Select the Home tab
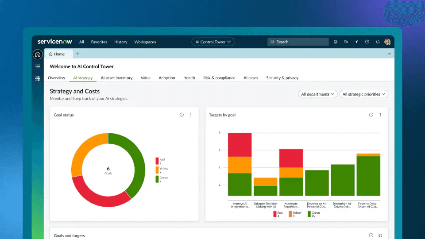This screenshot has width=425, height=239. (x=58, y=54)
